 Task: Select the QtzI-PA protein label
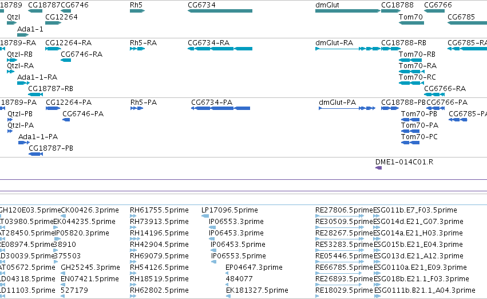click(21, 125)
